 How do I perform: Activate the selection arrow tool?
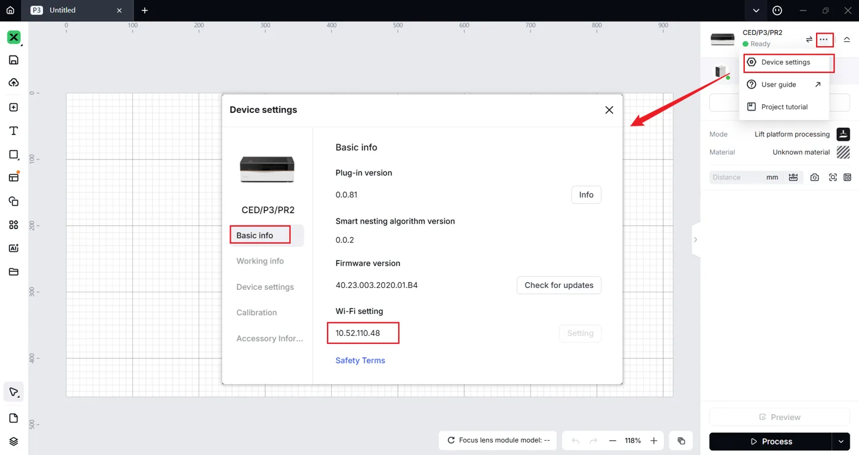[13, 392]
